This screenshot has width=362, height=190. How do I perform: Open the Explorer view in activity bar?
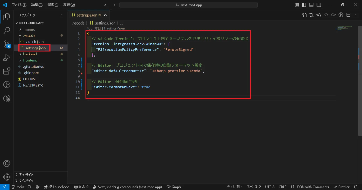pos(7,17)
